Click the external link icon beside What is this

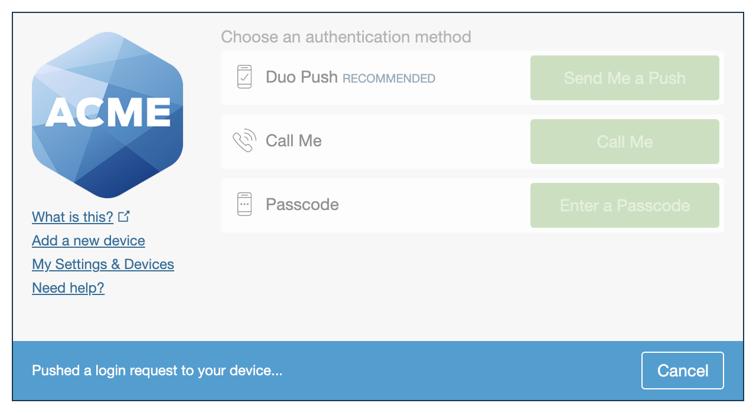tap(123, 216)
